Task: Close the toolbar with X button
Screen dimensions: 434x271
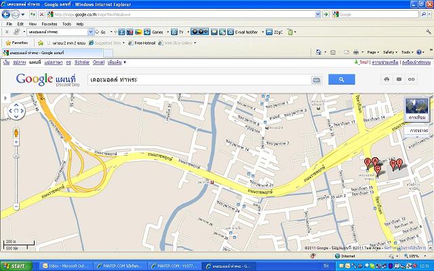Action: coord(7,32)
